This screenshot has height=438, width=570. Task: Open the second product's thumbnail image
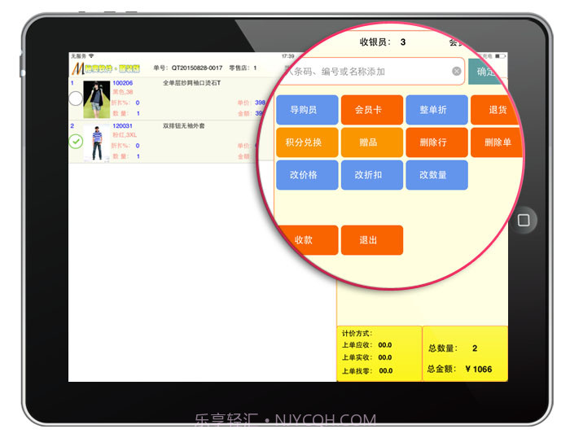tap(96, 142)
